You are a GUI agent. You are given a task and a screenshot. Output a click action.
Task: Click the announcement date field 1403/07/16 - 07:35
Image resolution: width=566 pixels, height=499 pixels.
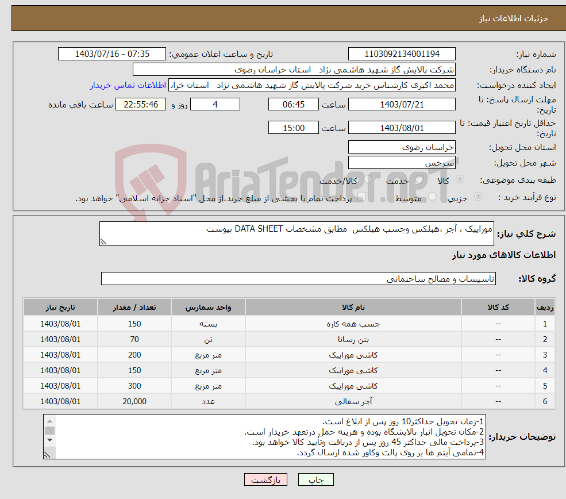112,54
